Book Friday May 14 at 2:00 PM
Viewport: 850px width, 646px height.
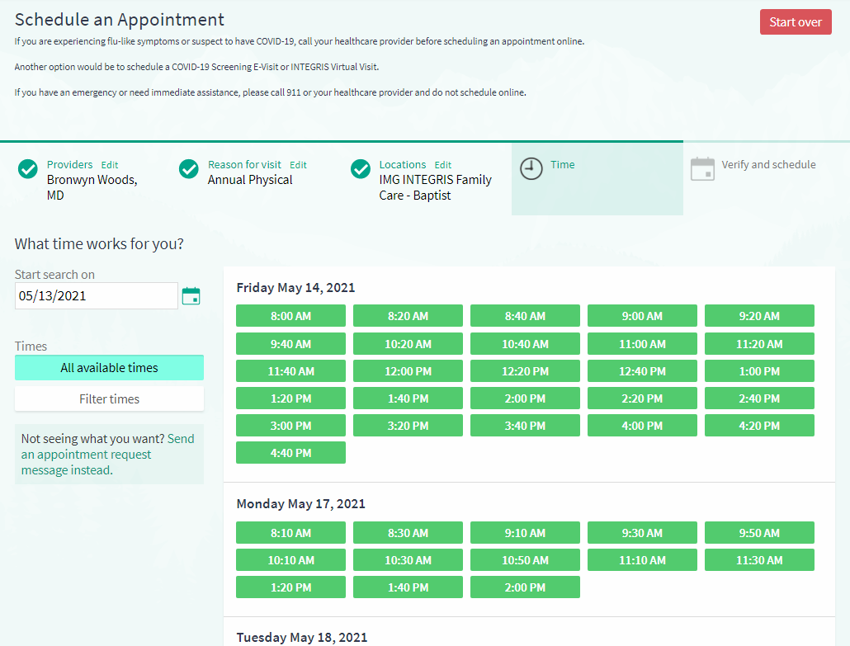click(525, 398)
